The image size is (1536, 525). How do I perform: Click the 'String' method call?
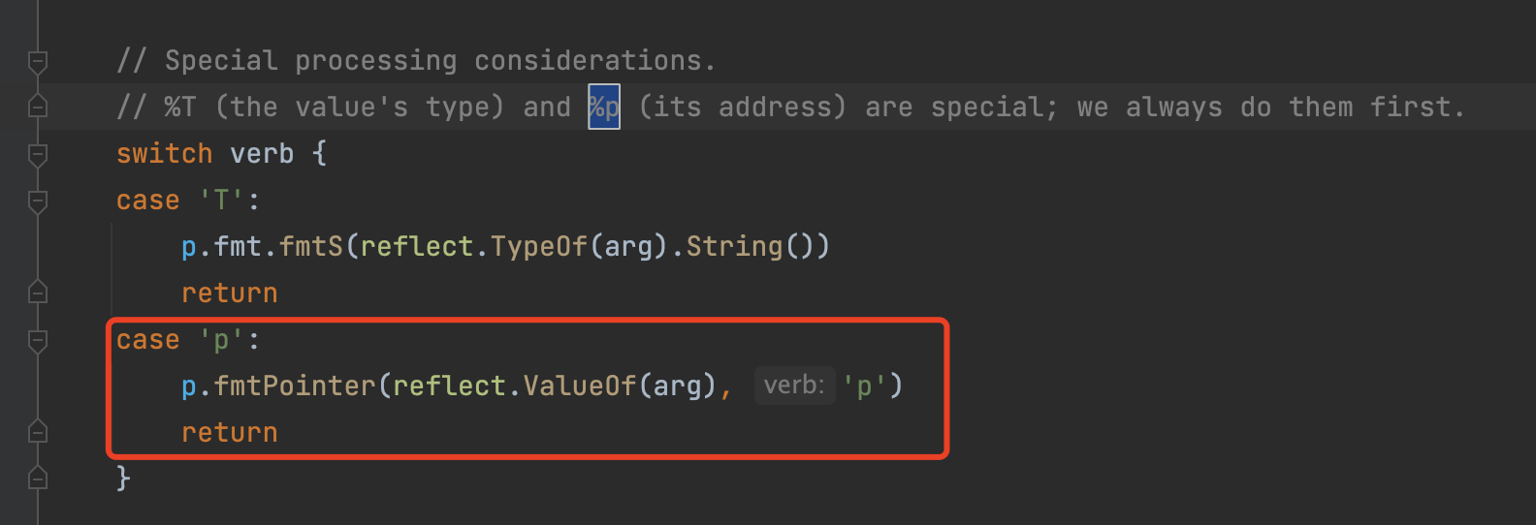734,247
